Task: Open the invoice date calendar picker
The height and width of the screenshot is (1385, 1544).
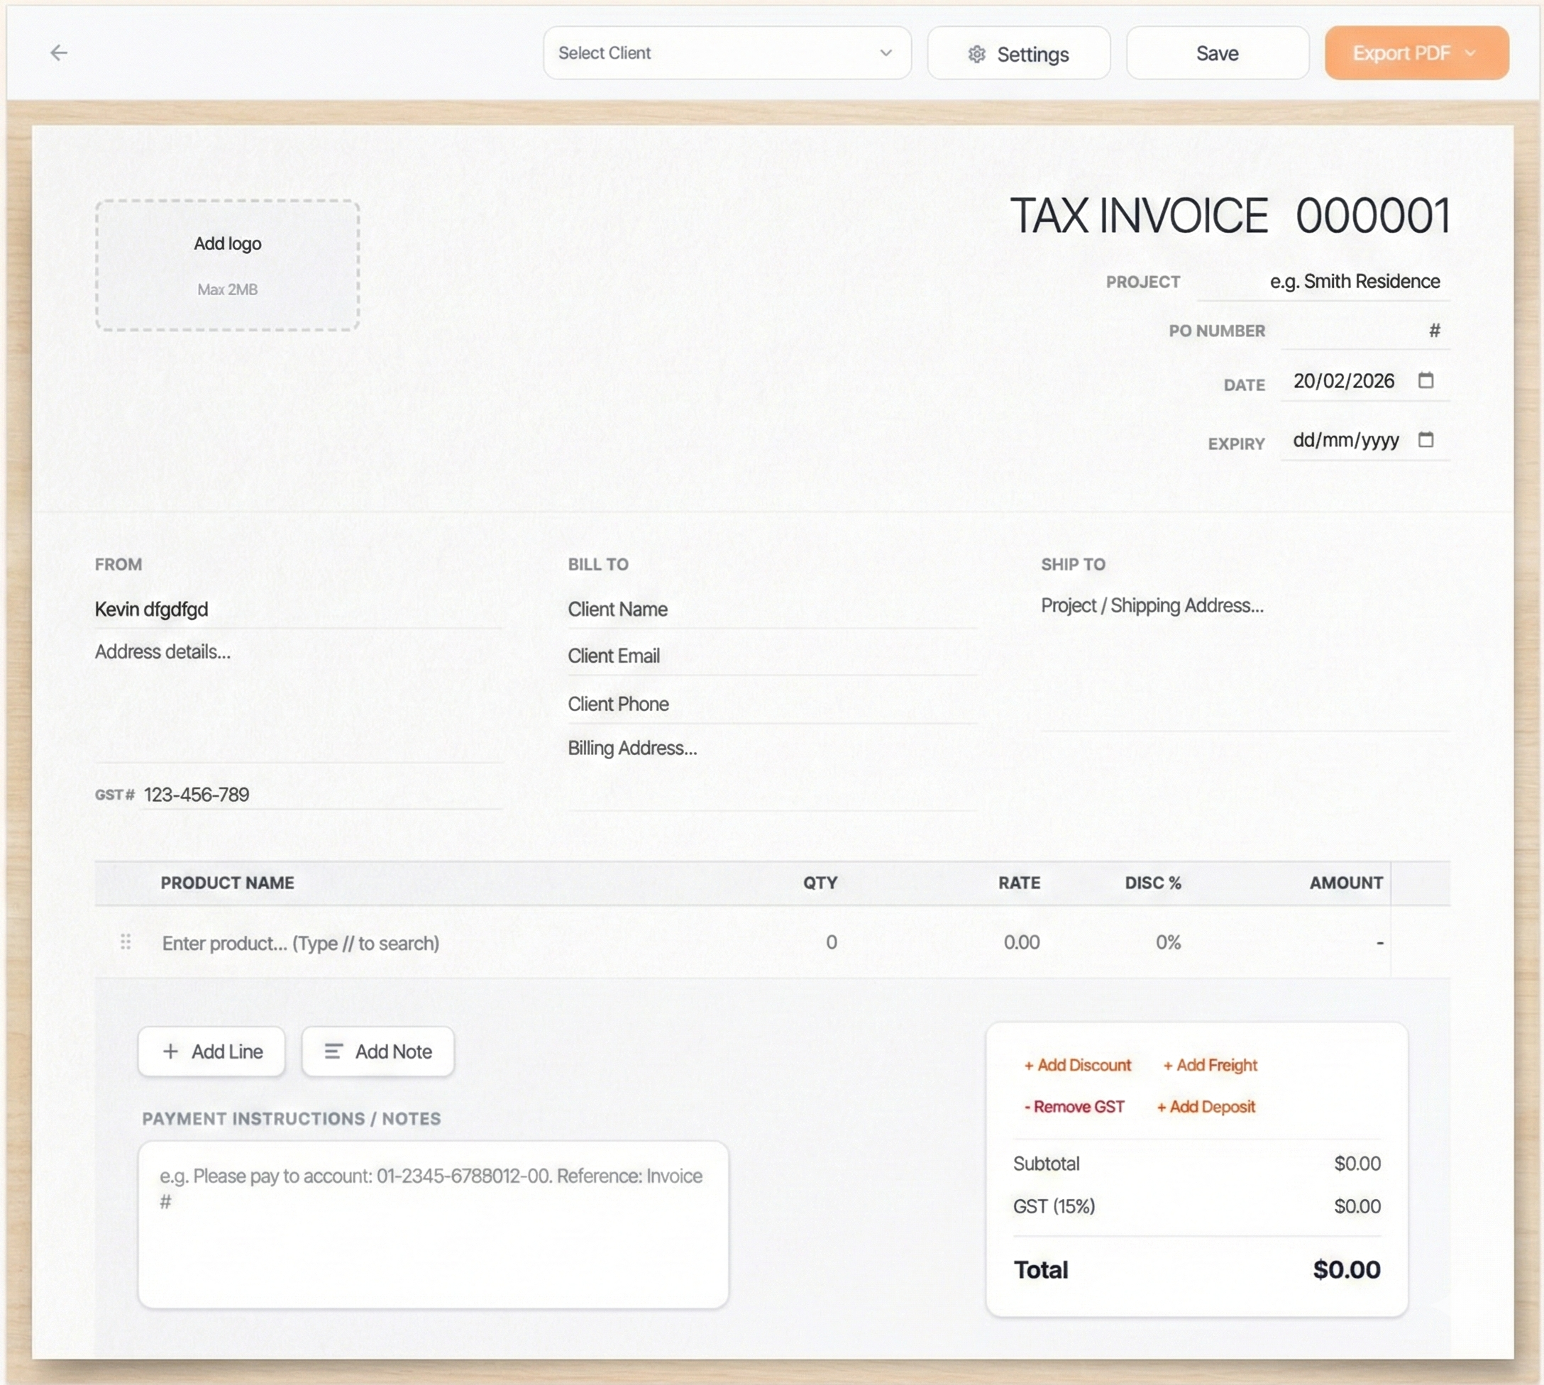Action: click(x=1427, y=380)
